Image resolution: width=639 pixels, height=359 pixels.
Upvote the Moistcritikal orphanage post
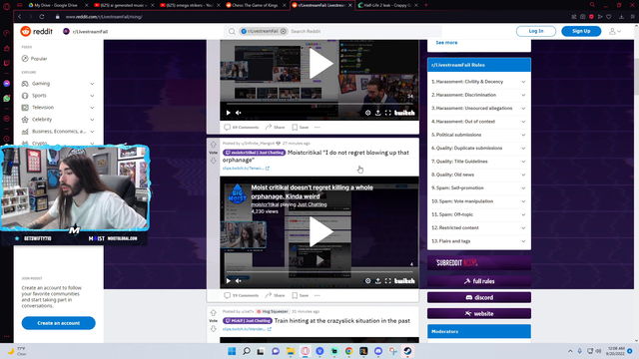213,145
